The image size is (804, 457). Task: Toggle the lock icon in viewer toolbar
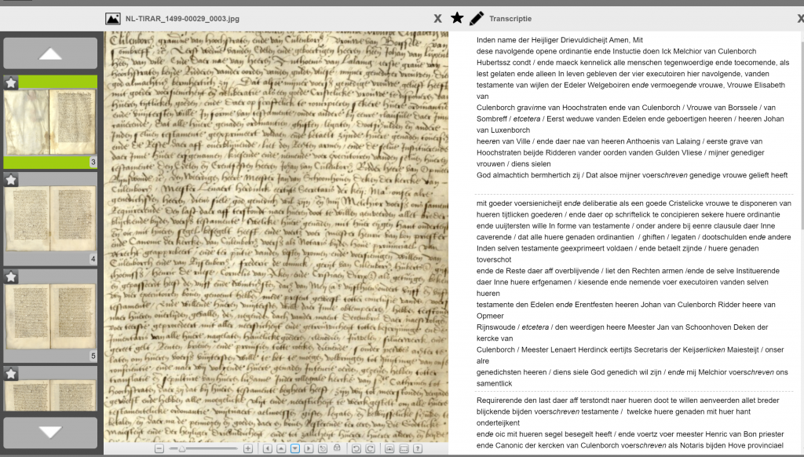click(337, 448)
